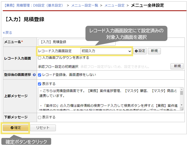Open the レコード入力画面設定 dropdown showing 初回入力
Image resolution: width=187 pixels, height=145 pixels.
[x=106, y=51]
